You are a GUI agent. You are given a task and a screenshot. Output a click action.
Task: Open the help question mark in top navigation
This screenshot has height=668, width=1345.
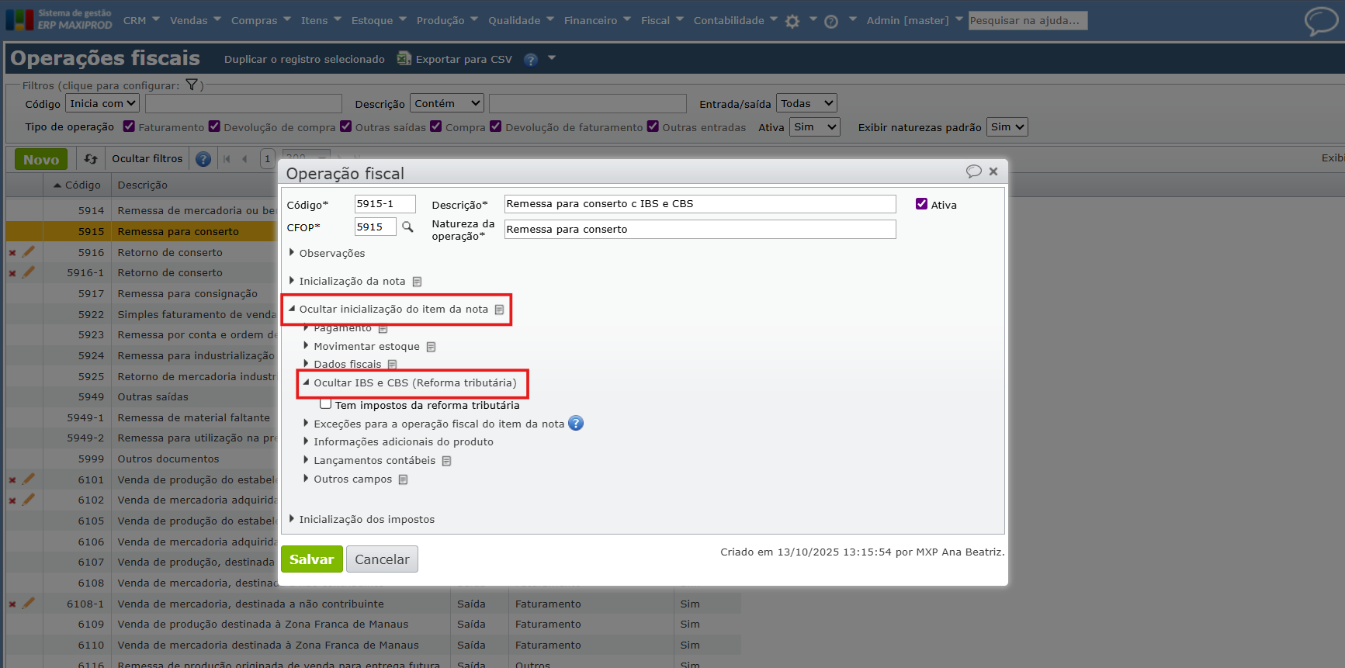point(831,21)
